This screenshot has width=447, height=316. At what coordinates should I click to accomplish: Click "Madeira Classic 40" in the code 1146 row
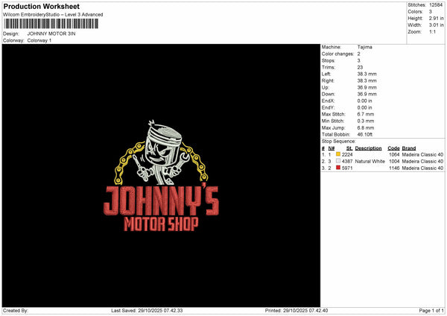[x=422, y=168]
